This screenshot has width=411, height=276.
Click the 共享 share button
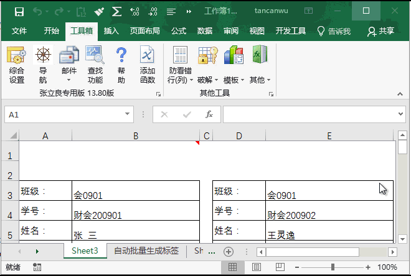click(x=380, y=31)
